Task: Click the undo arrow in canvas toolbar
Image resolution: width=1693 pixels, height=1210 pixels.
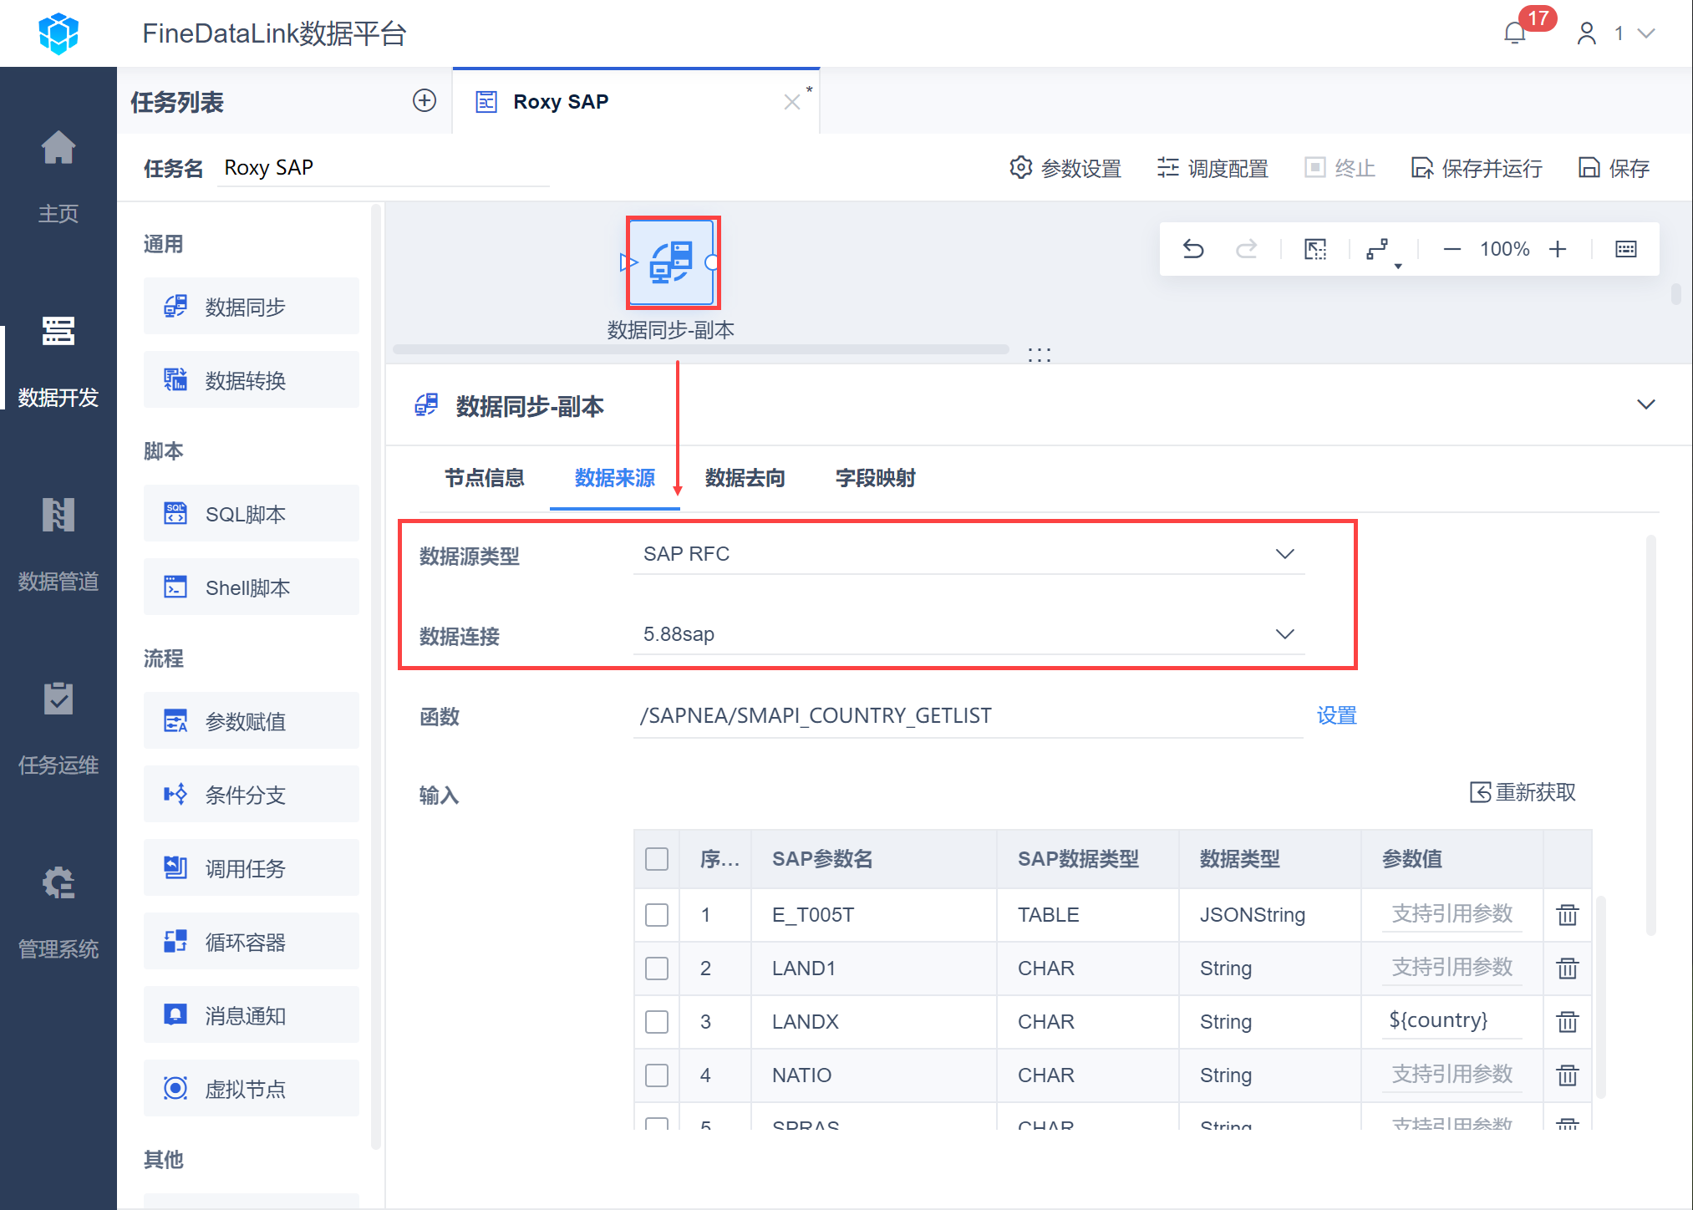Action: tap(1193, 249)
